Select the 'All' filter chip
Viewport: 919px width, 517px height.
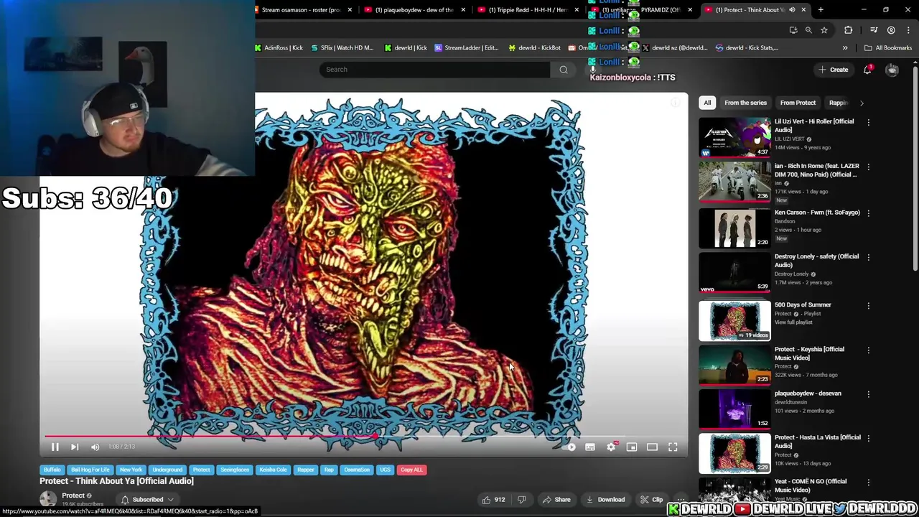[707, 103]
